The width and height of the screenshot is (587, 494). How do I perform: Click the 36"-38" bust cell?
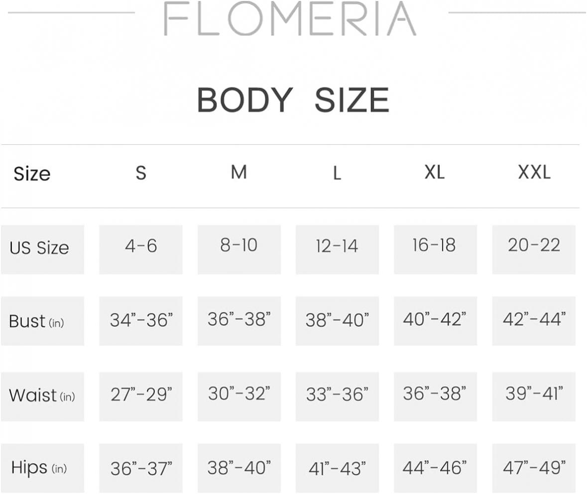coord(239,321)
